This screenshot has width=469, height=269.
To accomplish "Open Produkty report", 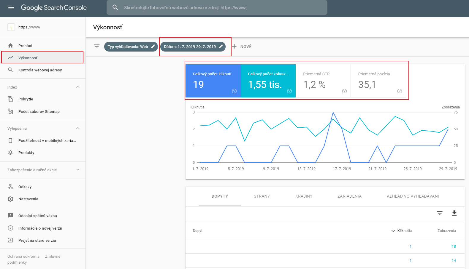I will click(43, 153).
